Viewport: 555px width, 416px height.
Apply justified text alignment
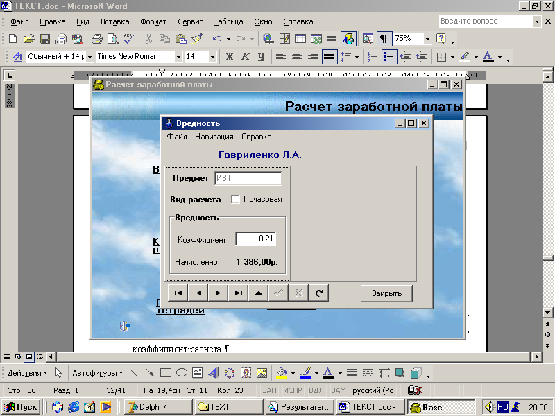tap(330, 57)
